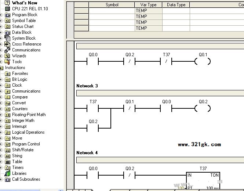This screenshot has width=244, height=191.
Task: Click the Cross Reference icon
Action: pyautogui.click(x=8, y=44)
